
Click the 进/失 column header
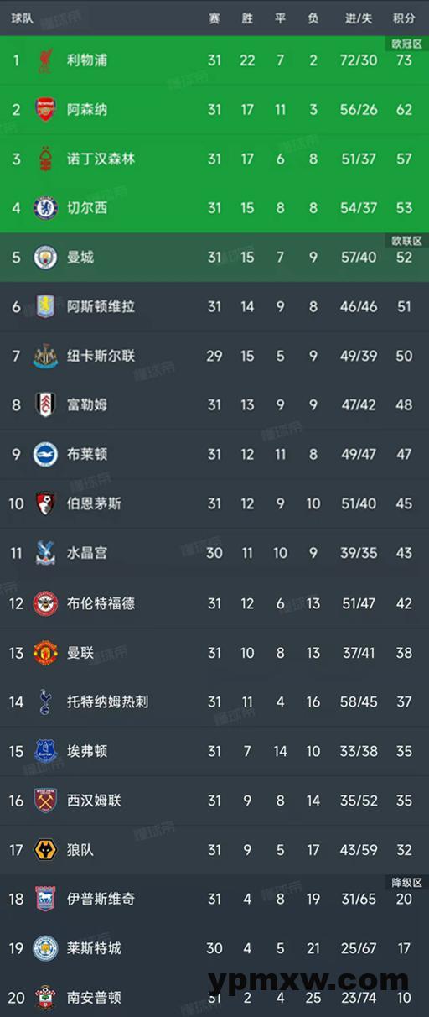pos(359,18)
